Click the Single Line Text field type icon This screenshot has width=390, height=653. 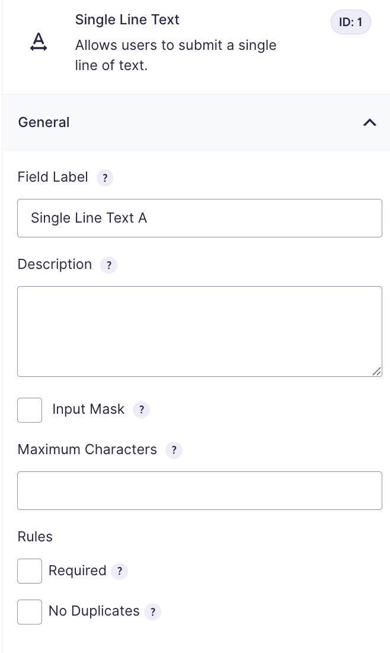click(x=39, y=42)
